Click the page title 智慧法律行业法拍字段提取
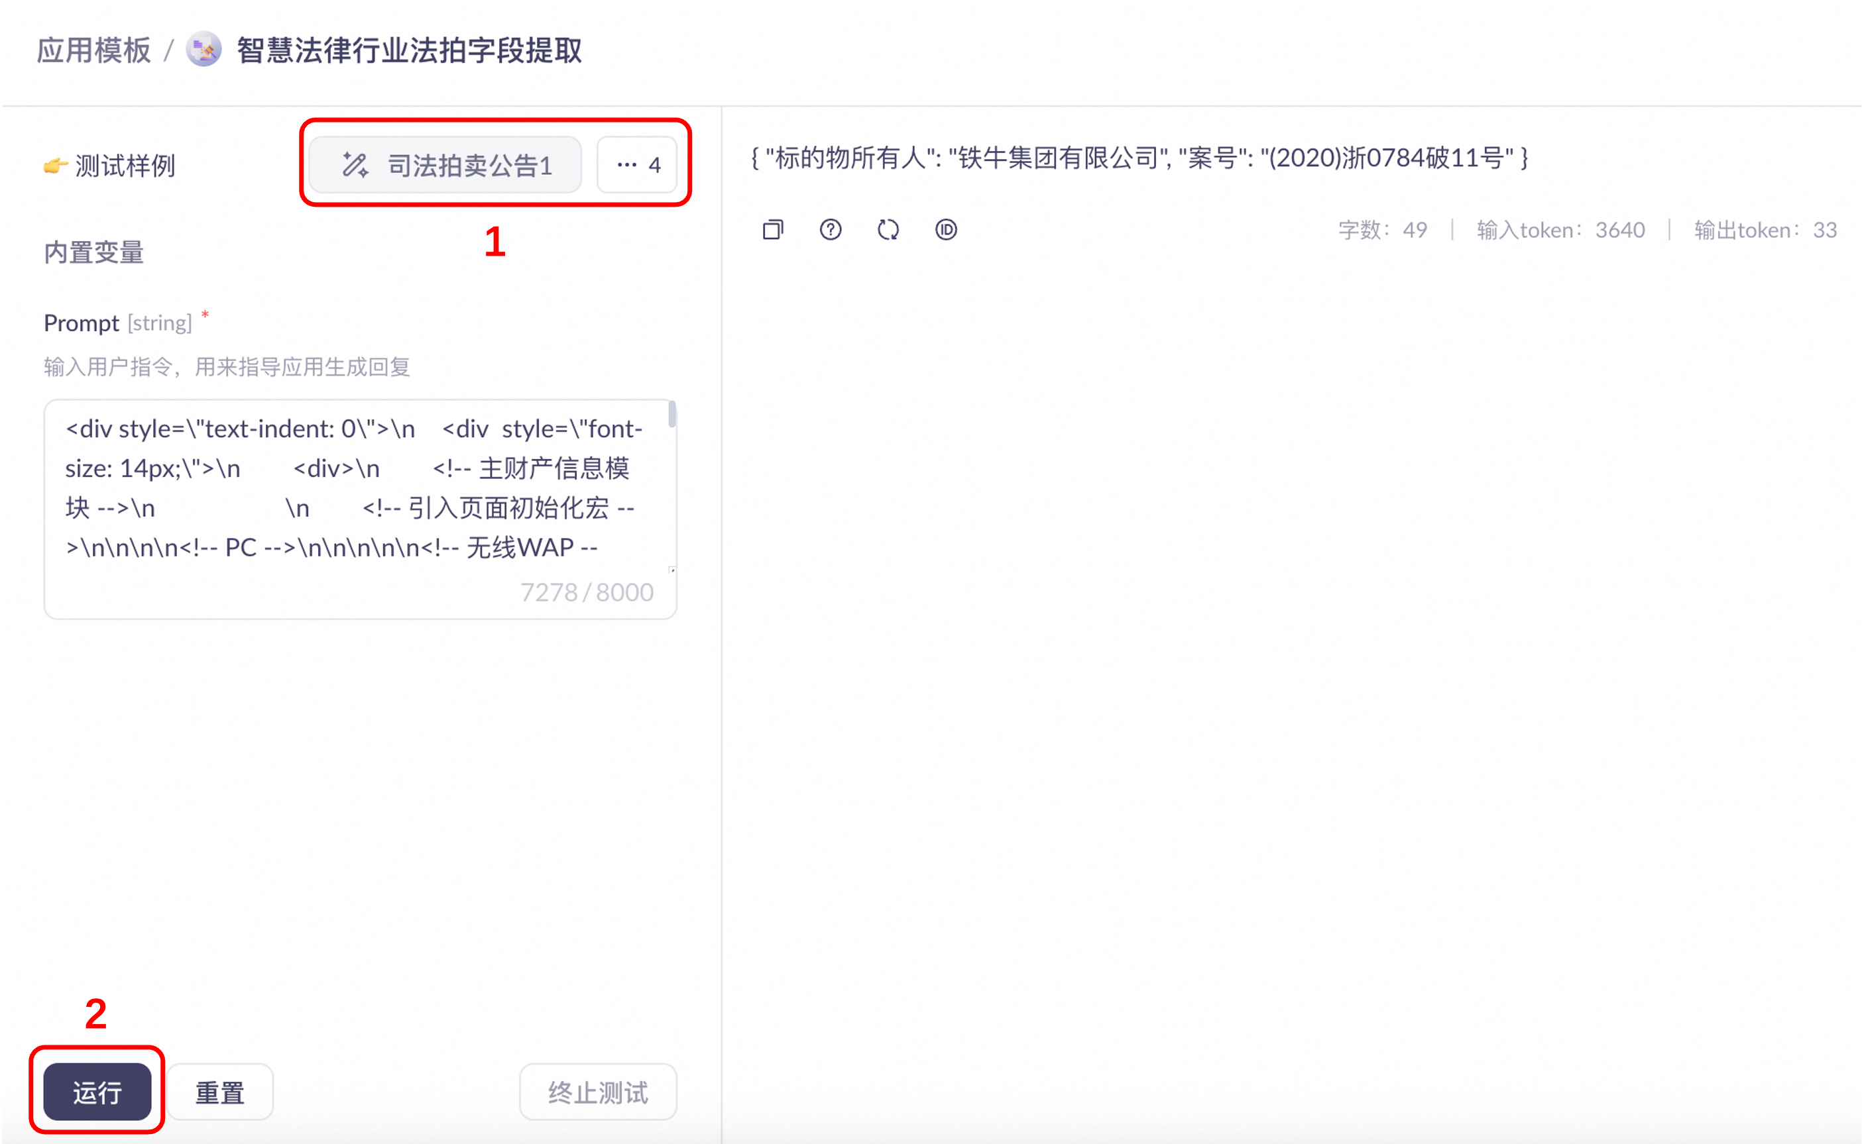 pyautogui.click(x=409, y=51)
